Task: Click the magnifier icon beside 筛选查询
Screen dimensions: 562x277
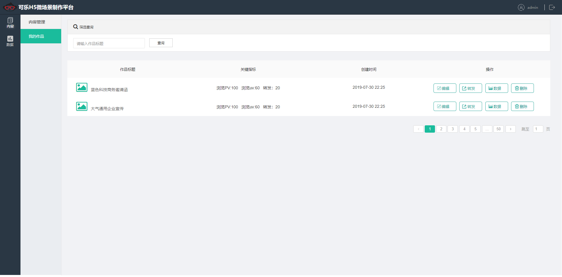Action: click(x=76, y=27)
